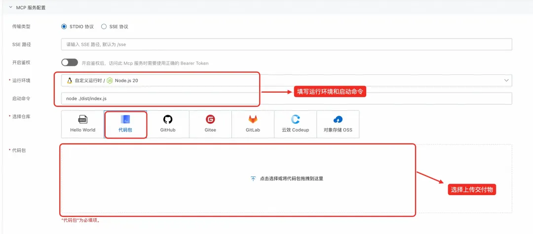Click the GitHub repository tab label
The width and height of the screenshot is (533, 234).
(x=168, y=130)
